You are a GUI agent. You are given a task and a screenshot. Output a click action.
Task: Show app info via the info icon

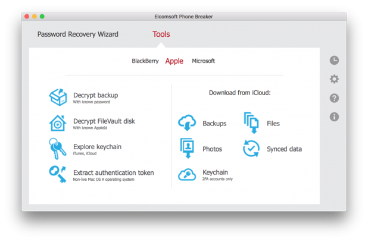(x=334, y=117)
